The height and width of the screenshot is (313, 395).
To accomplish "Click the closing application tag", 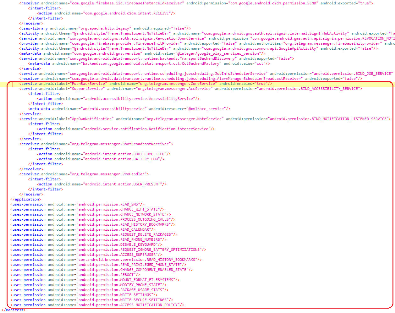I will coord(25,199).
